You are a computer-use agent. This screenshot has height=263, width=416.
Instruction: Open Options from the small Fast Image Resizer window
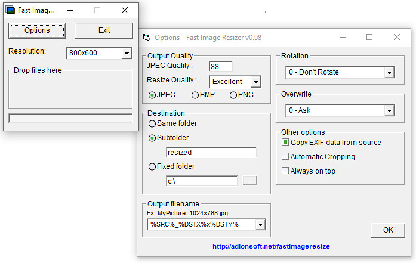37,30
